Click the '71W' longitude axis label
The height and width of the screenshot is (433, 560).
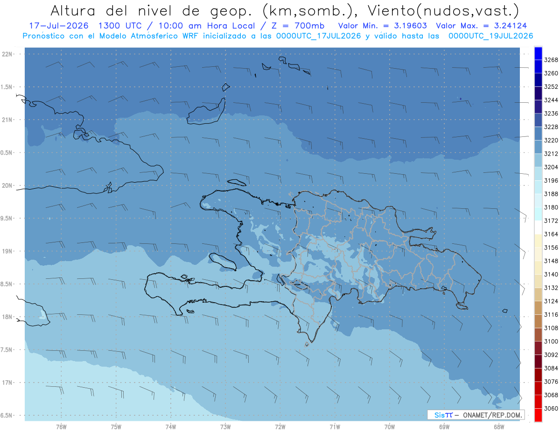coord(335,427)
